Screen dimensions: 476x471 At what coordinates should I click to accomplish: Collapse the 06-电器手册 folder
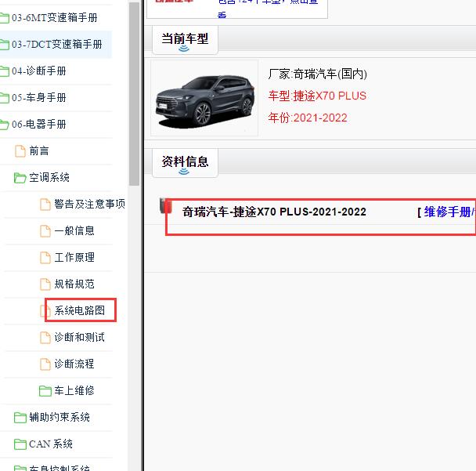click(39, 125)
